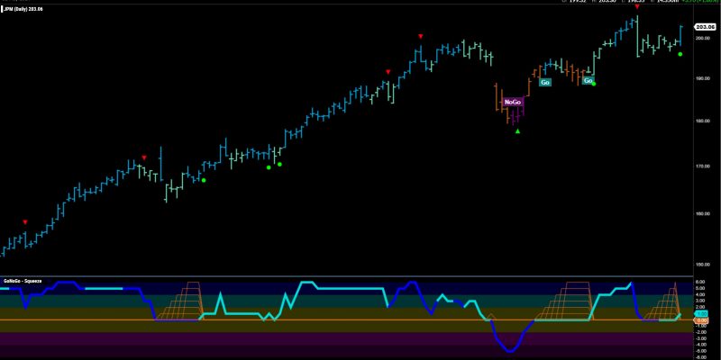Viewport: 721px width, 360px height.
Task: Click the 170.00 price axis label
Action: click(x=702, y=166)
